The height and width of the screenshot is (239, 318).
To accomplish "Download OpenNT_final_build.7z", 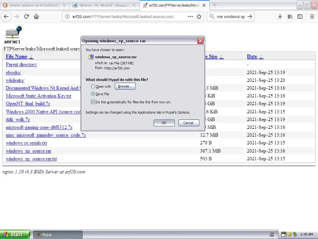I will [x=28, y=104].
